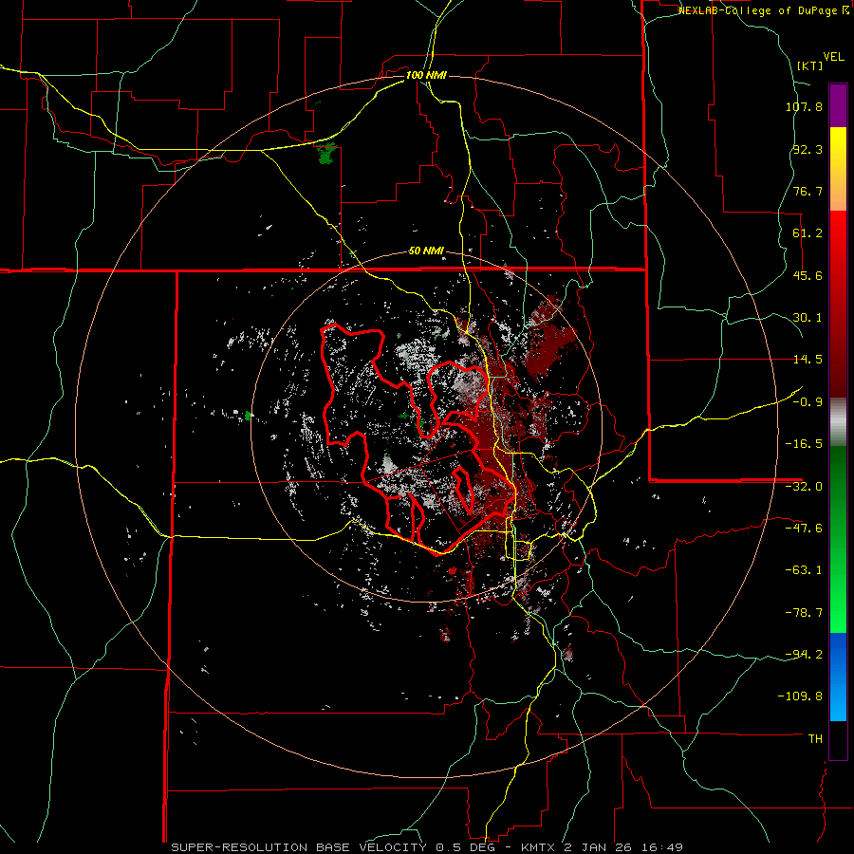Click the yellow-orange segment of color bar

point(838,169)
